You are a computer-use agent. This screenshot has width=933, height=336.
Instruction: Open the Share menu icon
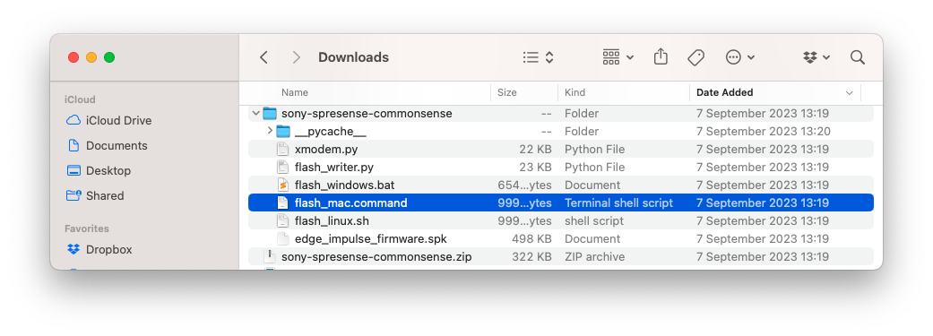(661, 57)
